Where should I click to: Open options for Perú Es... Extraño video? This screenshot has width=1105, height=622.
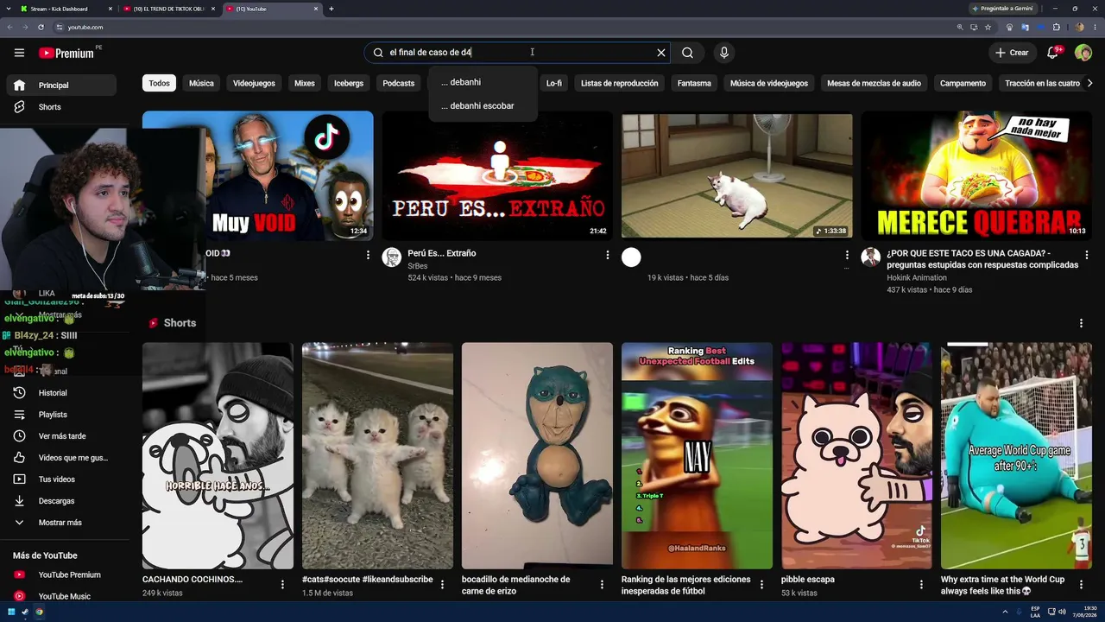(608, 255)
